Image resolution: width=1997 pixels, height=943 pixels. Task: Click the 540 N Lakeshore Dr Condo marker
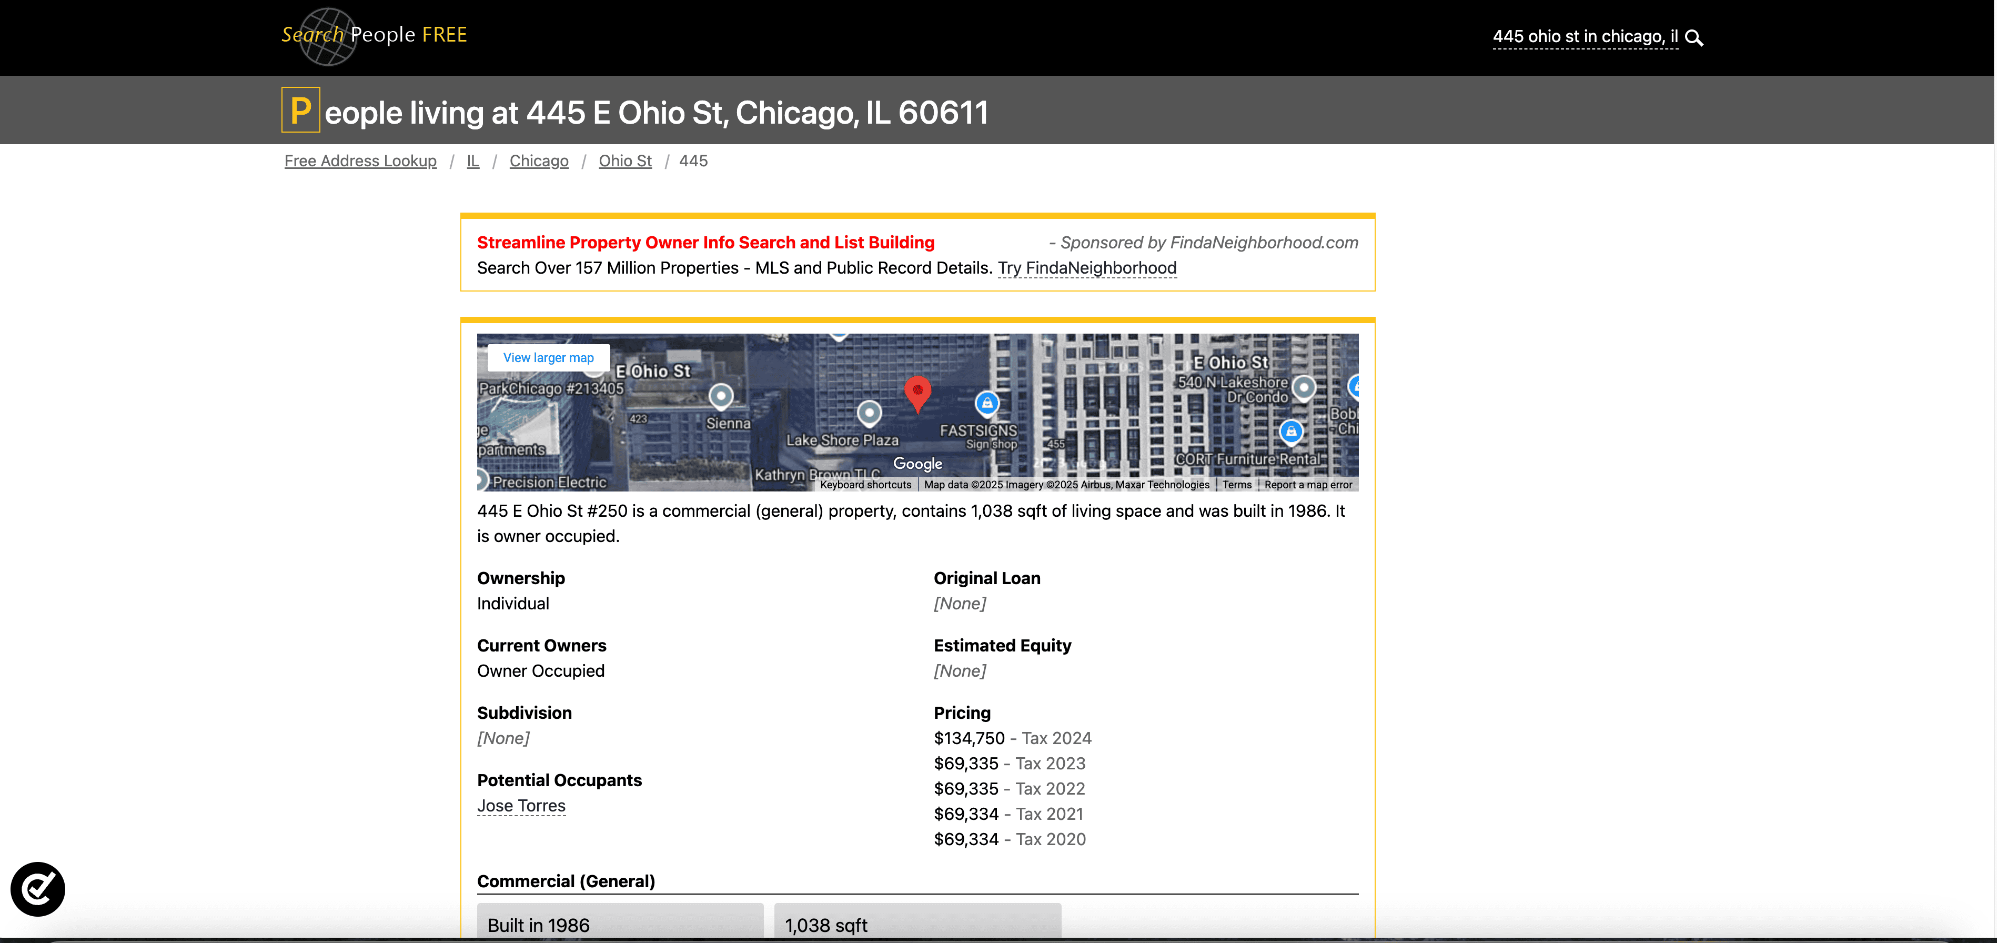pos(1304,387)
